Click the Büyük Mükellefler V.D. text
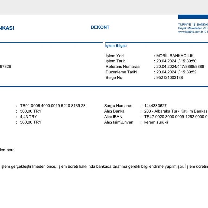The height and width of the screenshot is (208, 208). (193, 28)
